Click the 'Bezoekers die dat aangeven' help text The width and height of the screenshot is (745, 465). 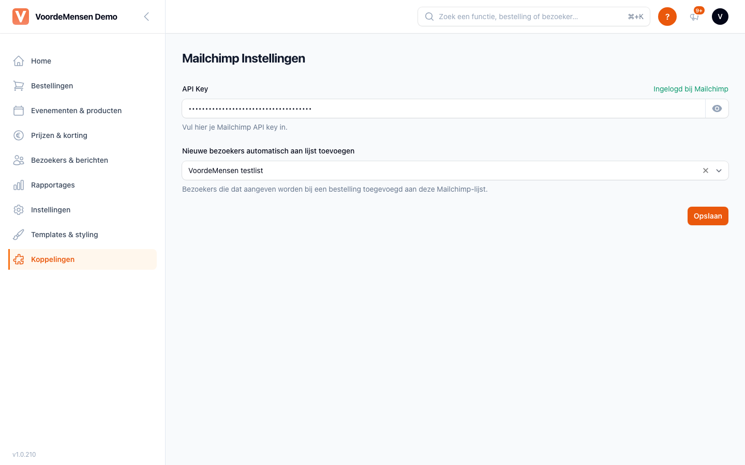[335, 189]
